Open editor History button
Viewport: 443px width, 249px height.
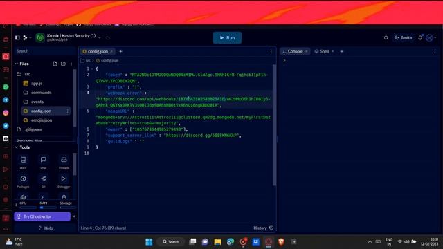pos(263,228)
